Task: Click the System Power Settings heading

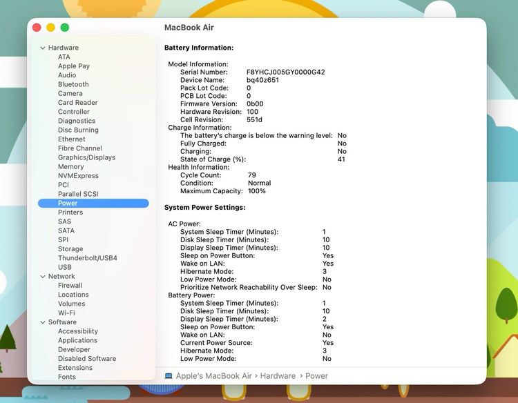Action: click(205, 207)
